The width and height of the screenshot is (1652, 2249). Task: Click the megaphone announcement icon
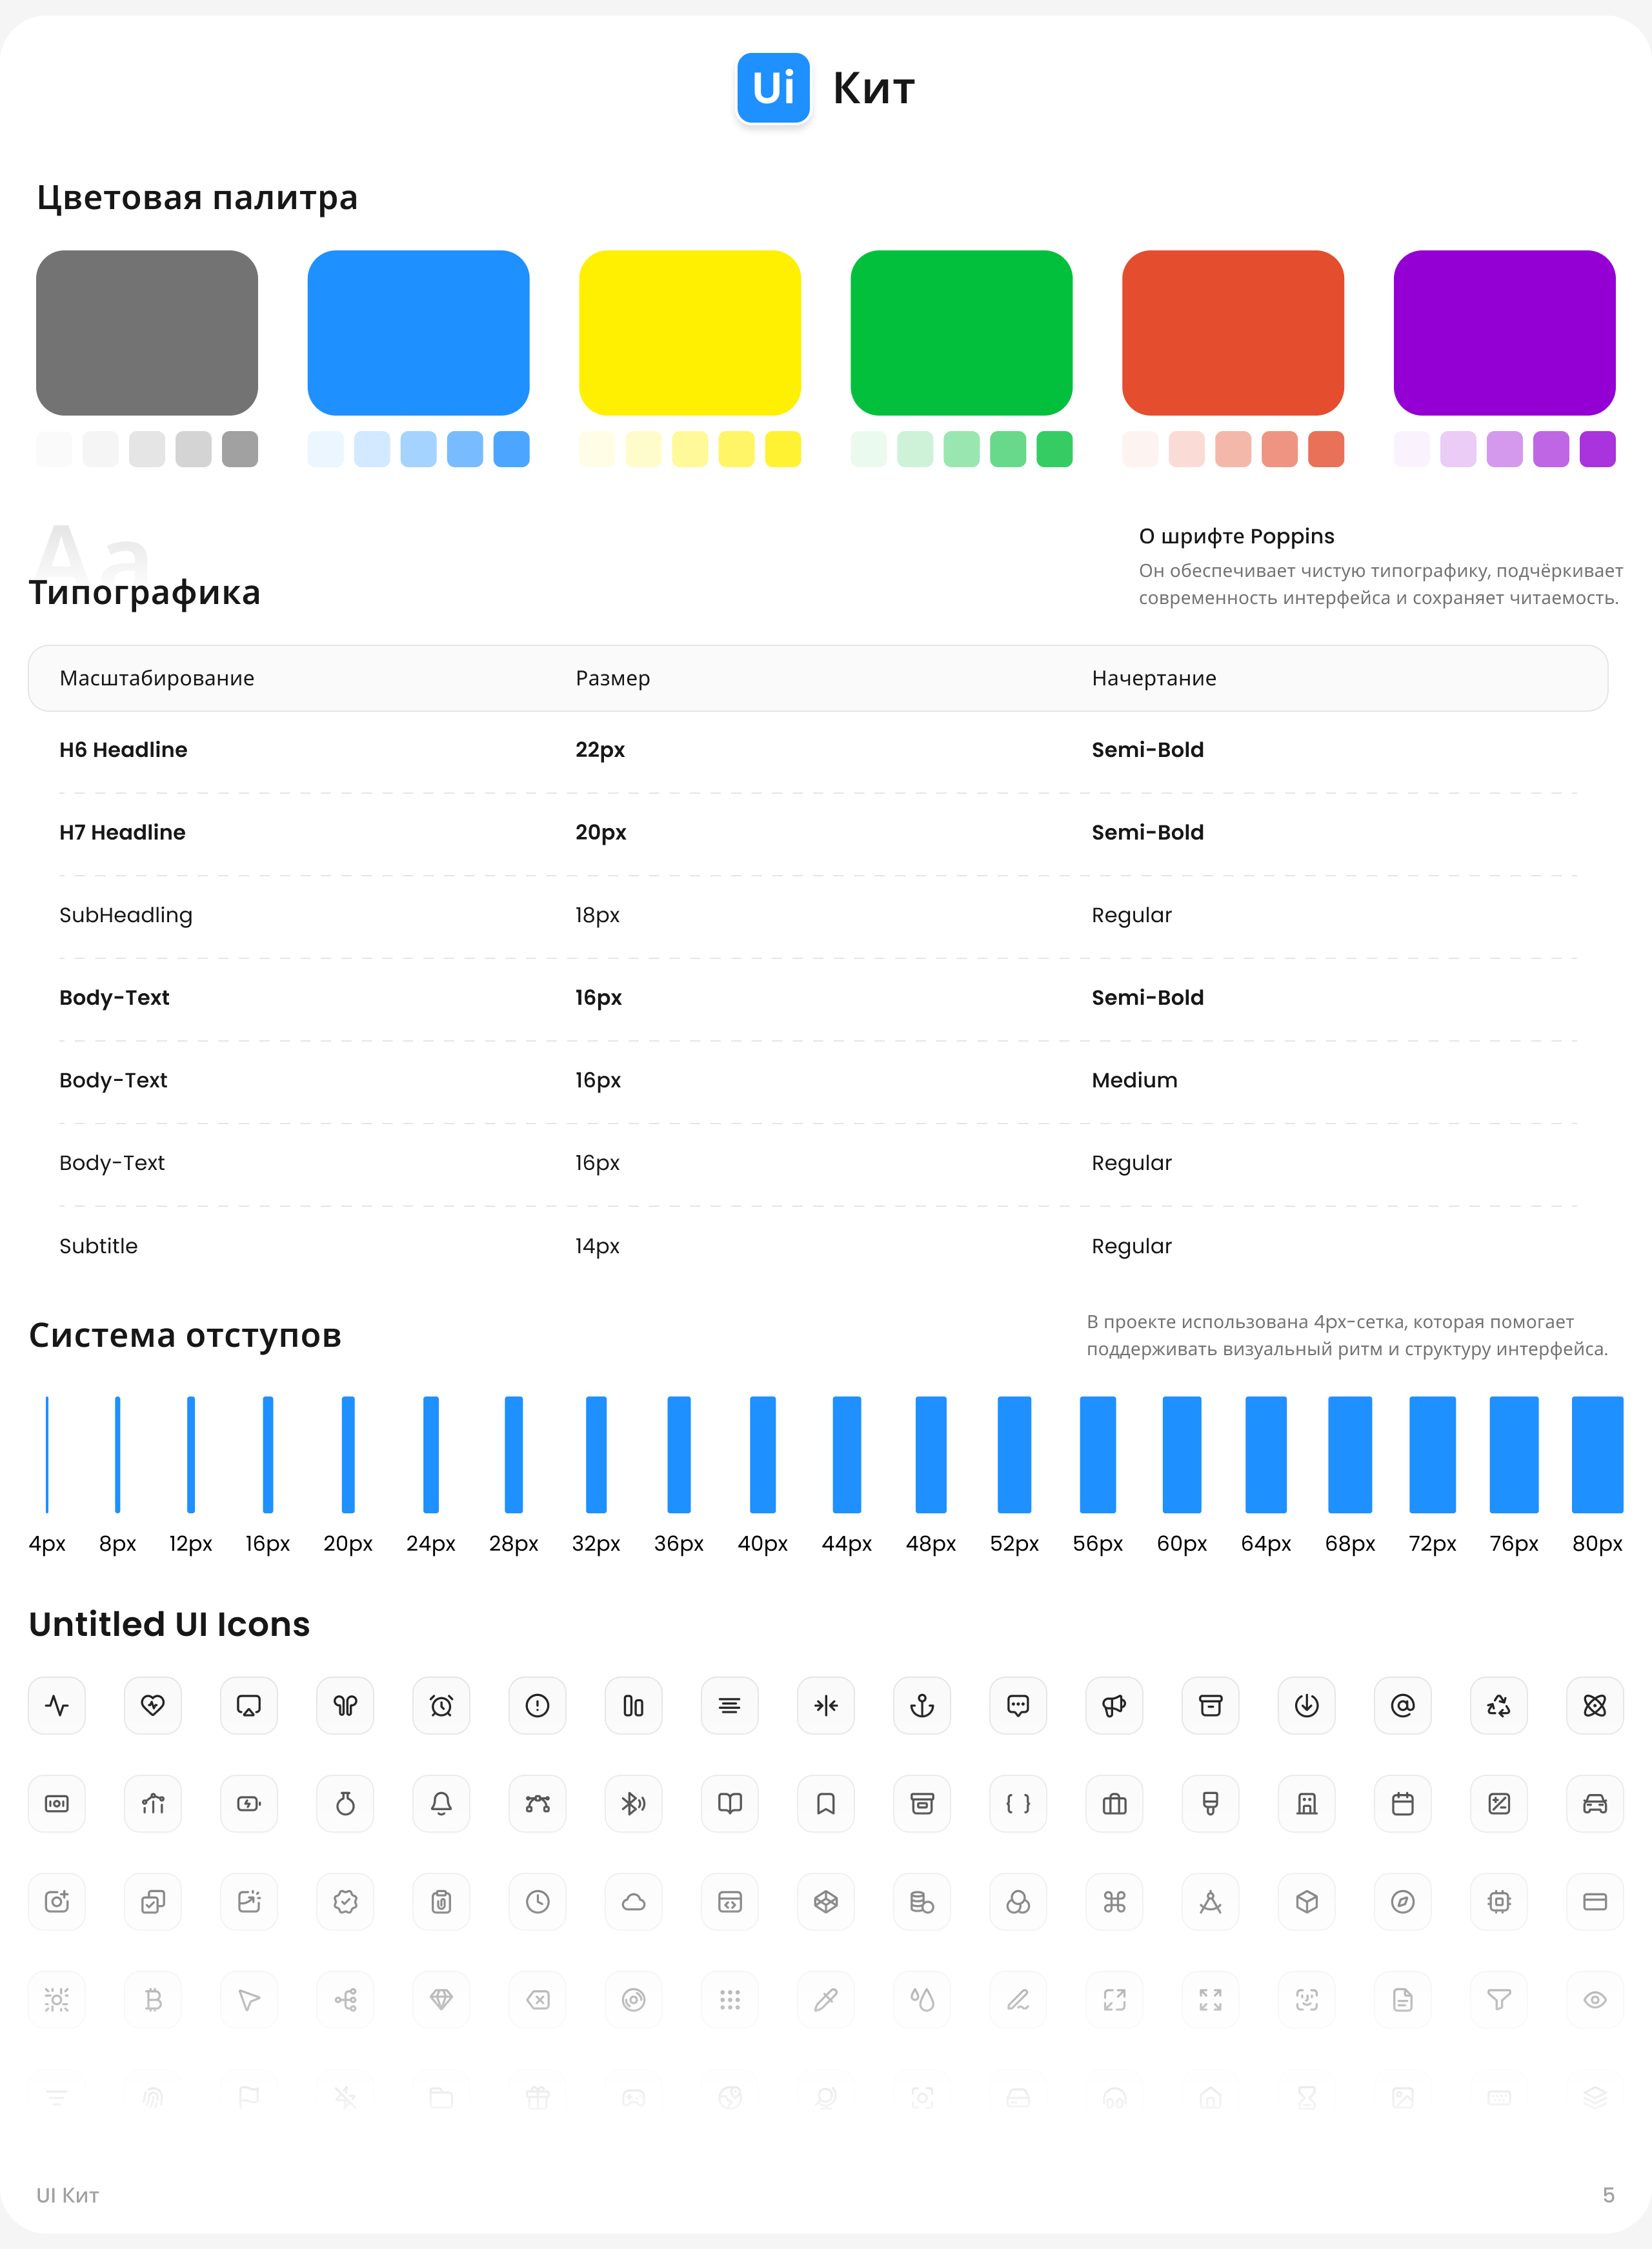click(1114, 1705)
